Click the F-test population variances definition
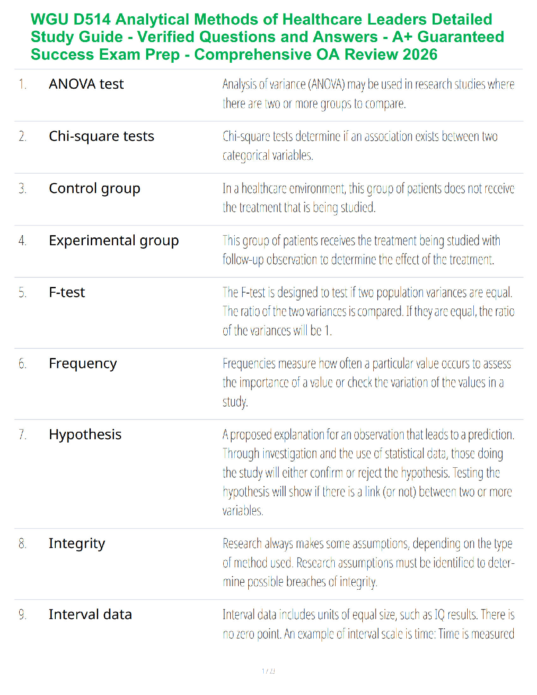This screenshot has width=537, height=695. 368,312
